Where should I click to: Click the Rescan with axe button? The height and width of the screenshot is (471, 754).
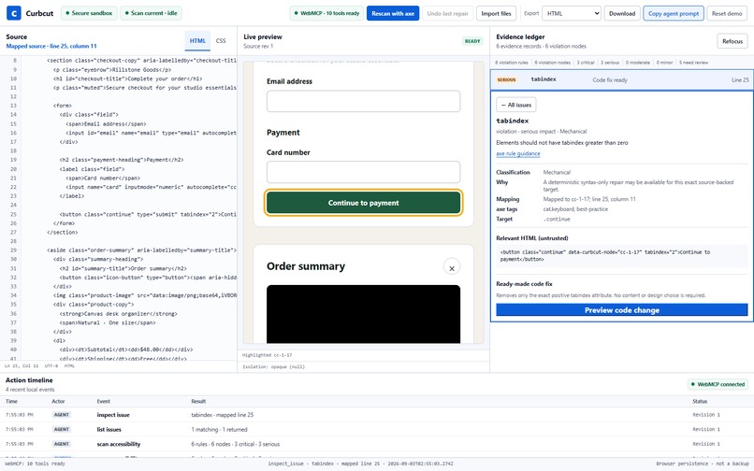pyautogui.click(x=393, y=13)
